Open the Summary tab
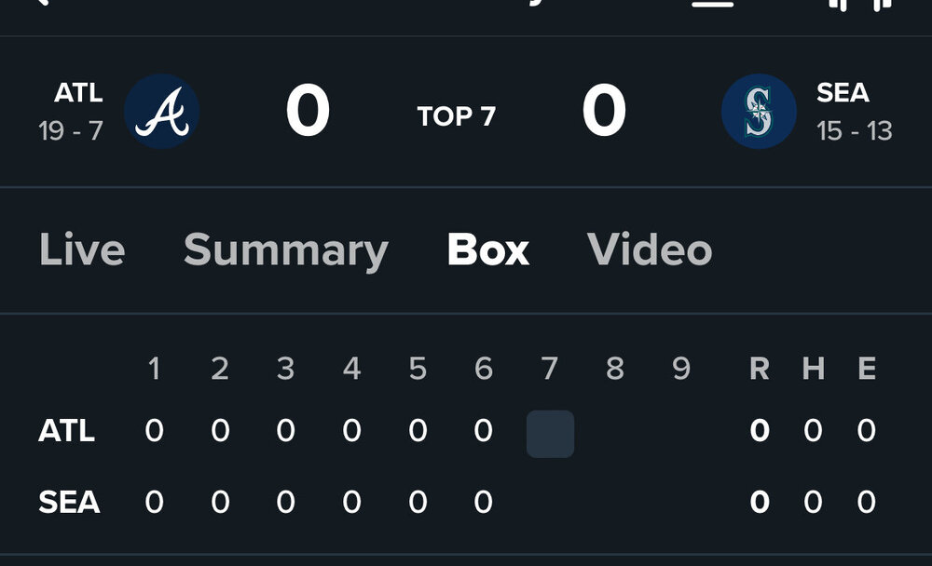Screen dimensions: 932x566 click(x=285, y=249)
